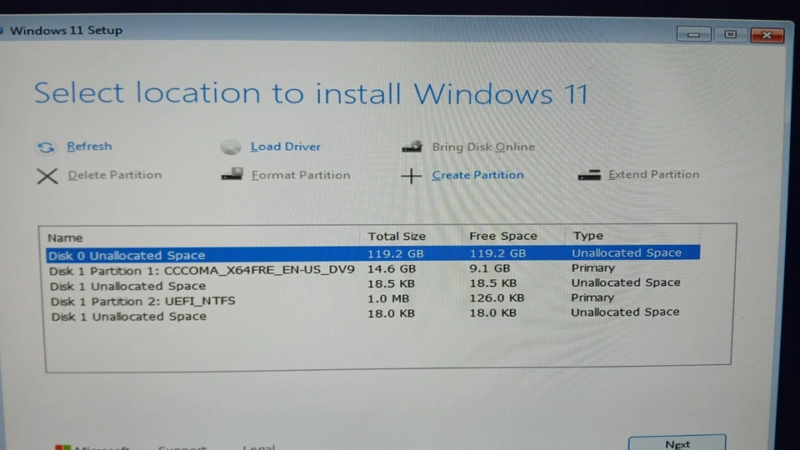Click the Extend Partition drive icon

(x=589, y=176)
